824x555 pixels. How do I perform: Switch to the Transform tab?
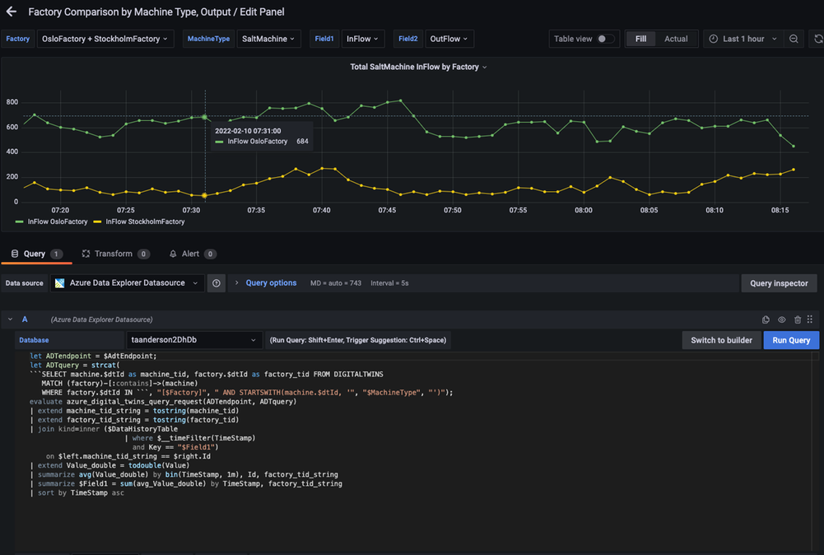115,254
